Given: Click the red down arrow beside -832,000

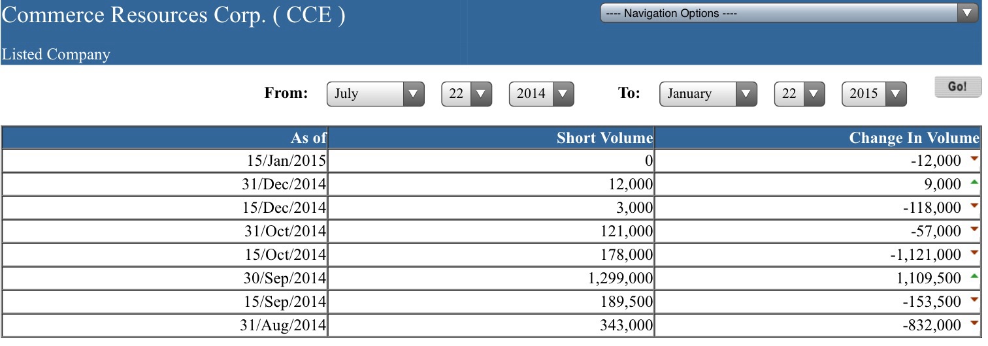Looking at the screenshot, I should click(x=974, y=323).
